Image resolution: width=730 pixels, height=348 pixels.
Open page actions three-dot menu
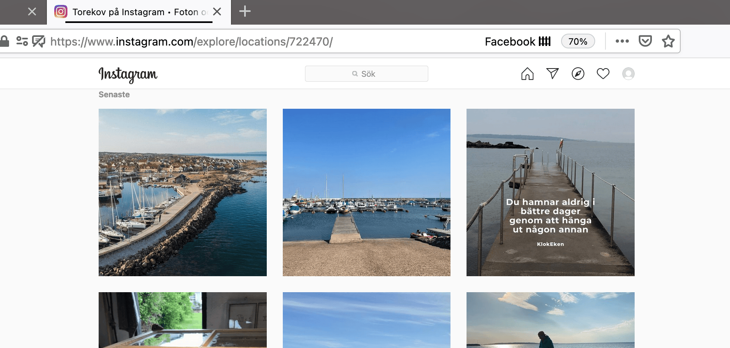click(622, 41)
